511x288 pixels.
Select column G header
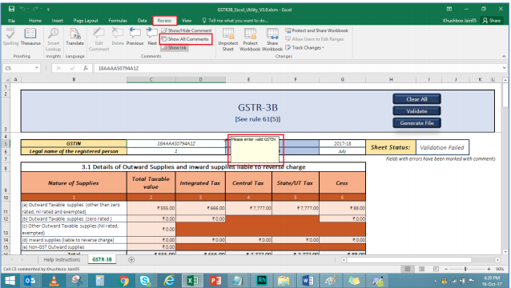coord(342,79)
